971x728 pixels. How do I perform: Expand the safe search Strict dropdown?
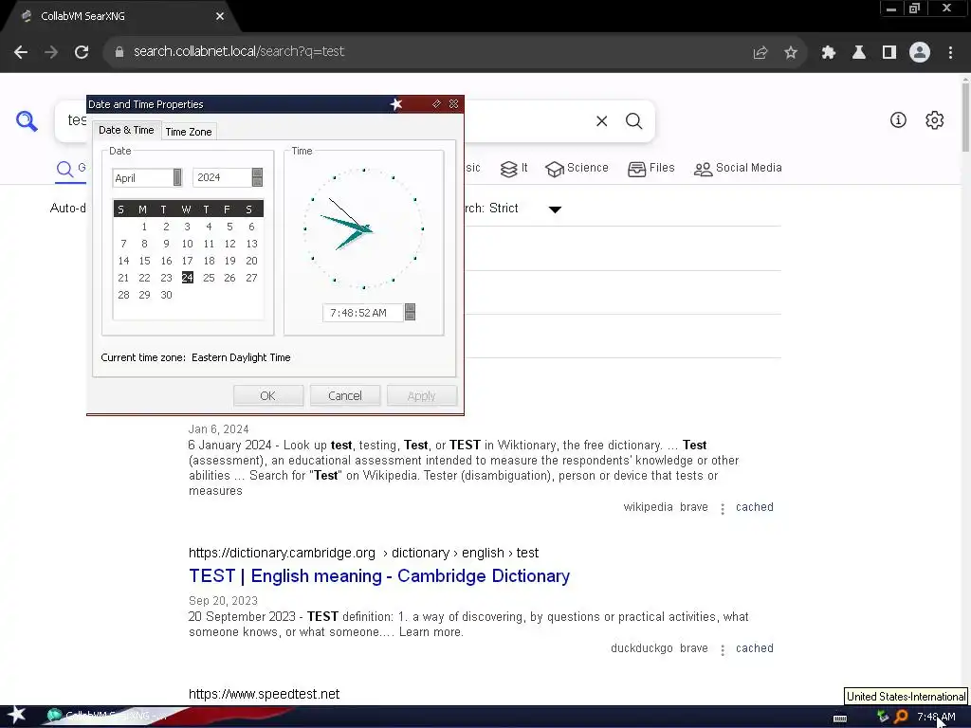tap(555, 209)
